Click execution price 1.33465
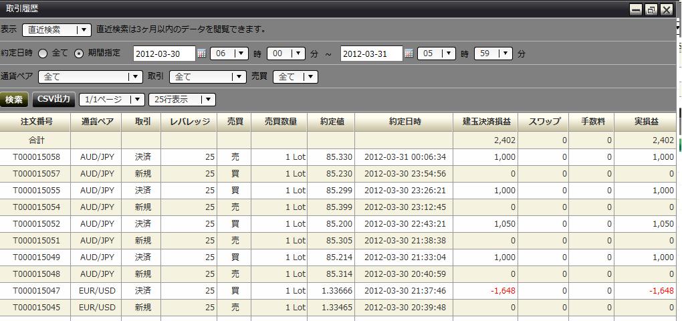 click(x=336, y=307)
